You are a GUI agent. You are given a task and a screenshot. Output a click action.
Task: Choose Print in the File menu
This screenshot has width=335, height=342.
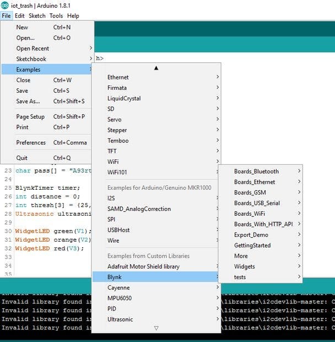pos(47,127)
